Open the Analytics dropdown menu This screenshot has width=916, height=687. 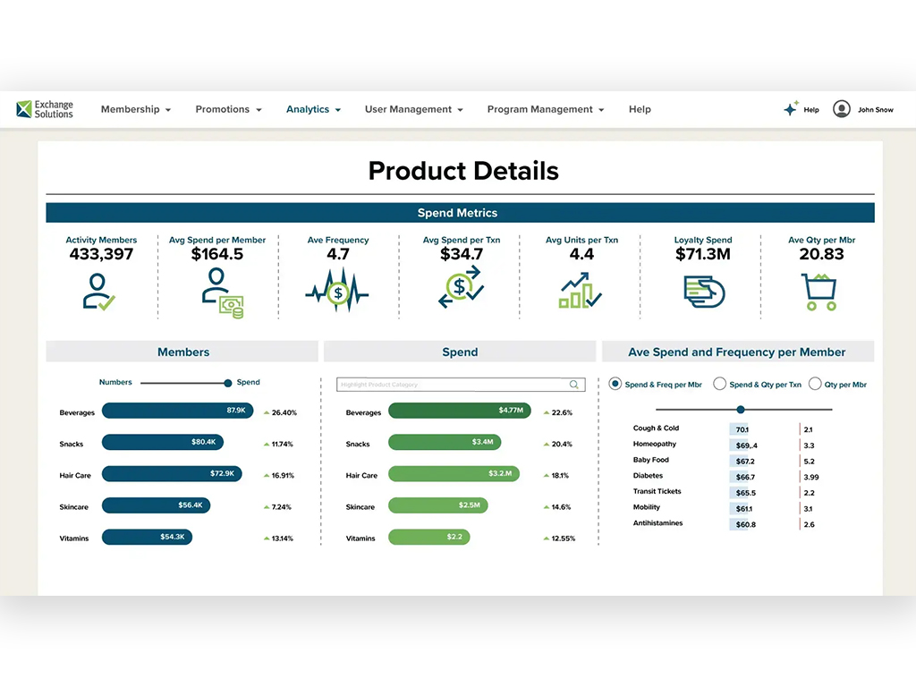313,109
